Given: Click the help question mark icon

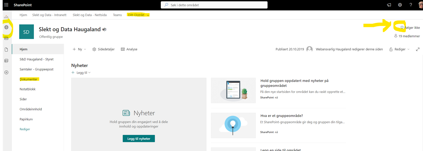Looking at the screenshot, I should 411,5.
